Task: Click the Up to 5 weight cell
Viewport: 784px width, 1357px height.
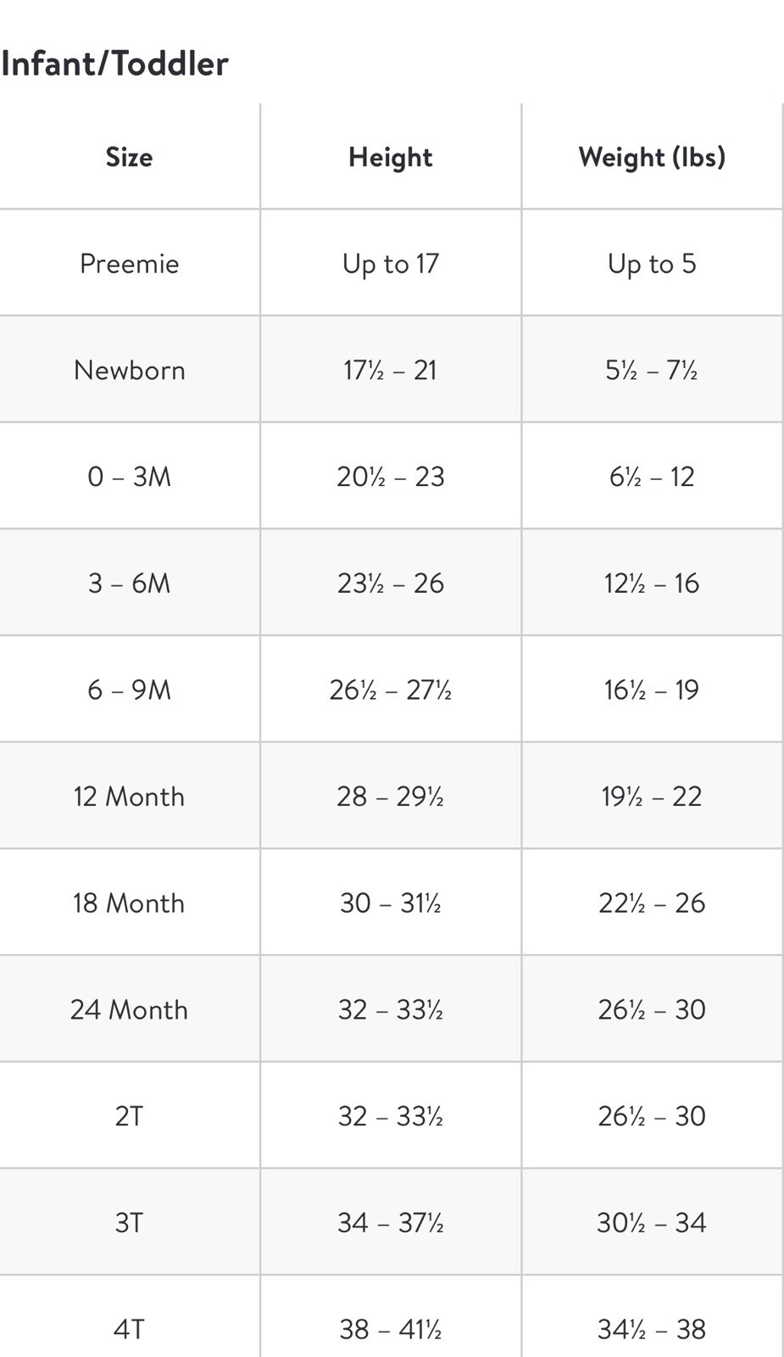Action: click(x=652, y=263)
